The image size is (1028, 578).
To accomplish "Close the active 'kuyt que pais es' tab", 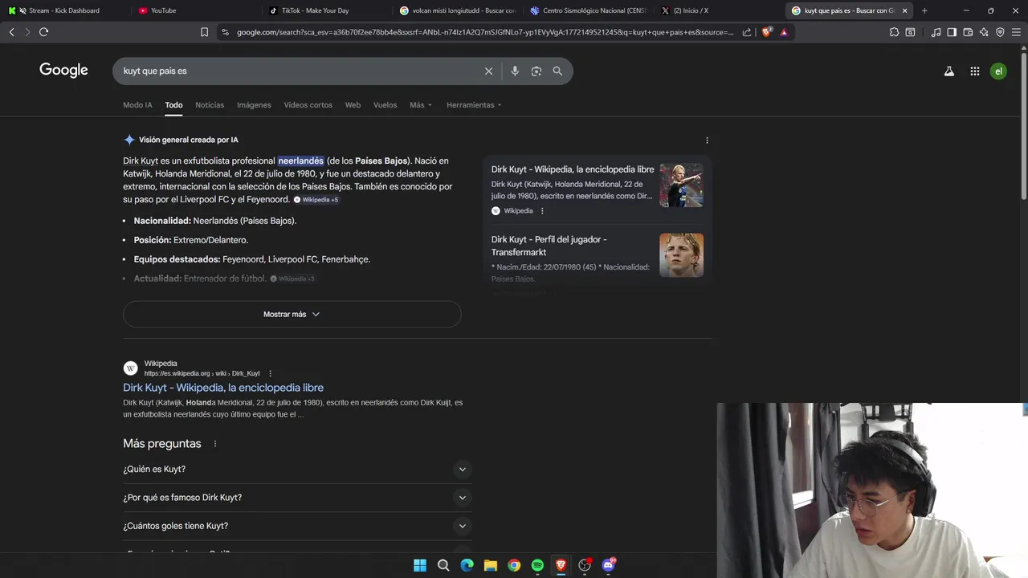I will click(905, 10).
